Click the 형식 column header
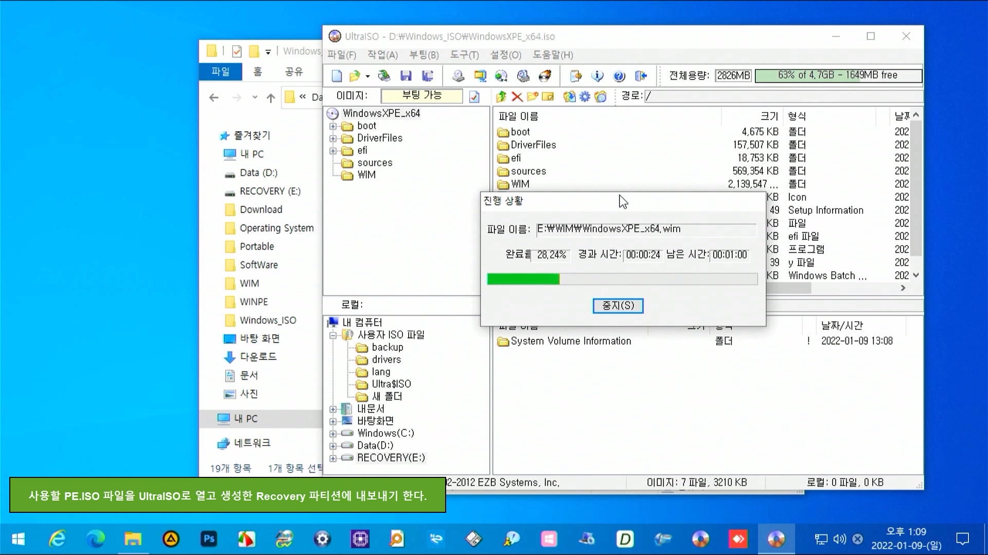Image resolution: width=988 pixels, height=555 pixels. 830,117
